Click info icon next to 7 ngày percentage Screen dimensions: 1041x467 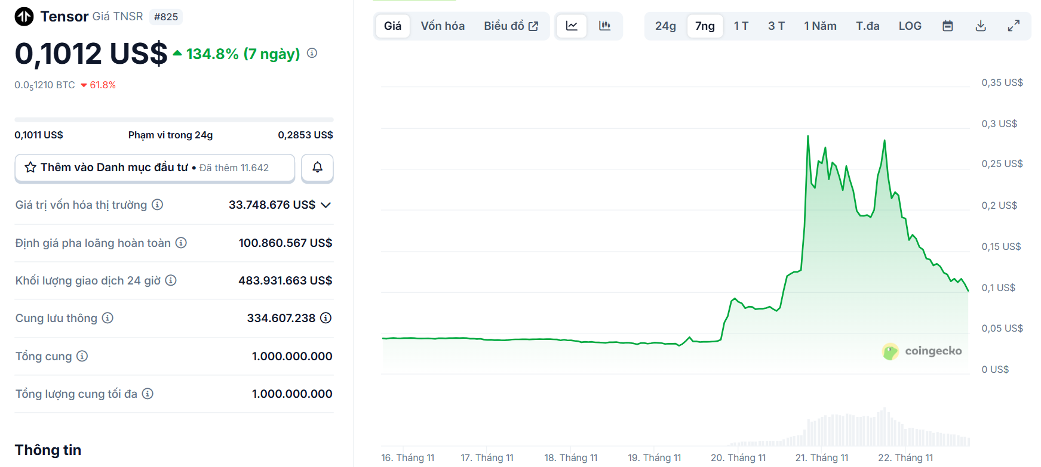(x=312, y=53)
